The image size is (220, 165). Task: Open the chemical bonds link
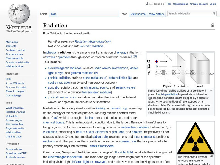(54, 122)
